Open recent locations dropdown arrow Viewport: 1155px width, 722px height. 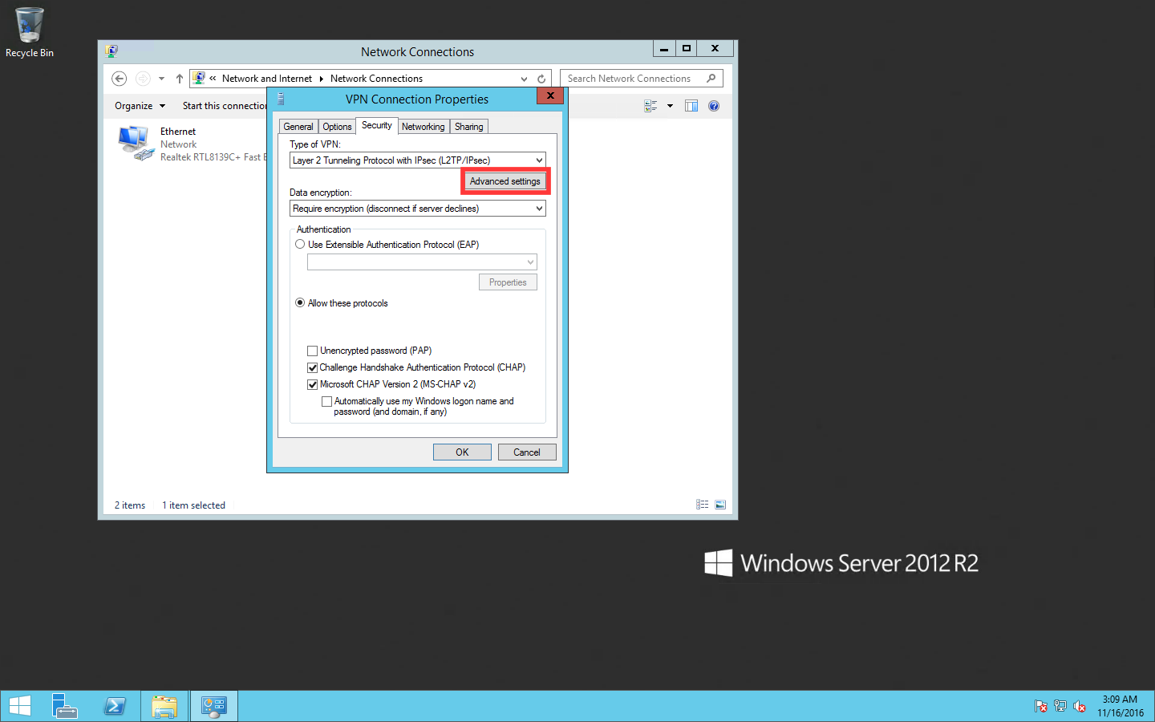click(x=161, y=79)
